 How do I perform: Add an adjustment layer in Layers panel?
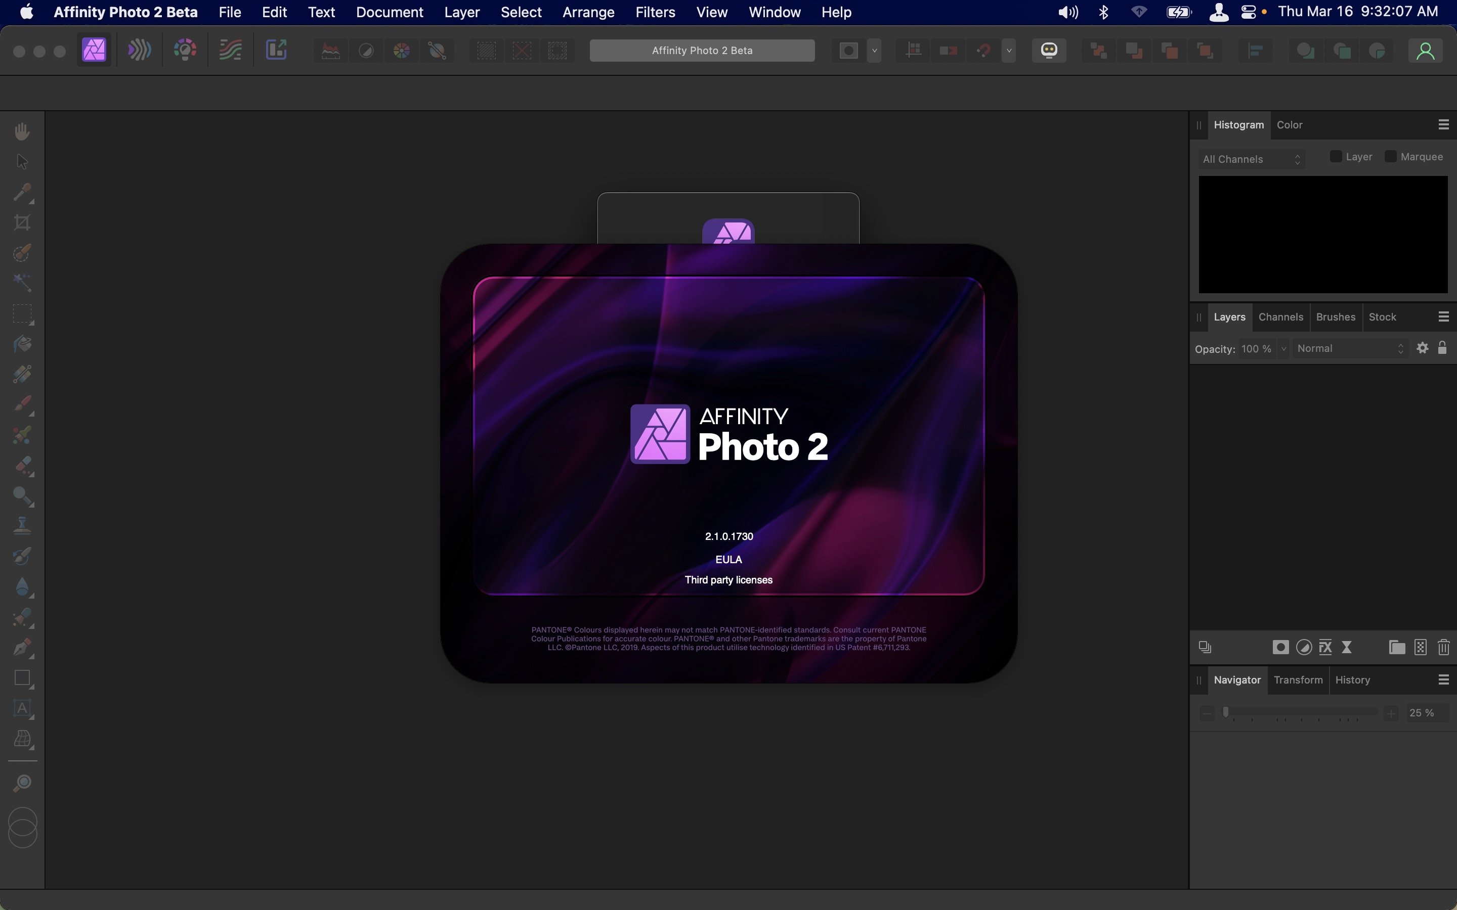point(1304,647)
